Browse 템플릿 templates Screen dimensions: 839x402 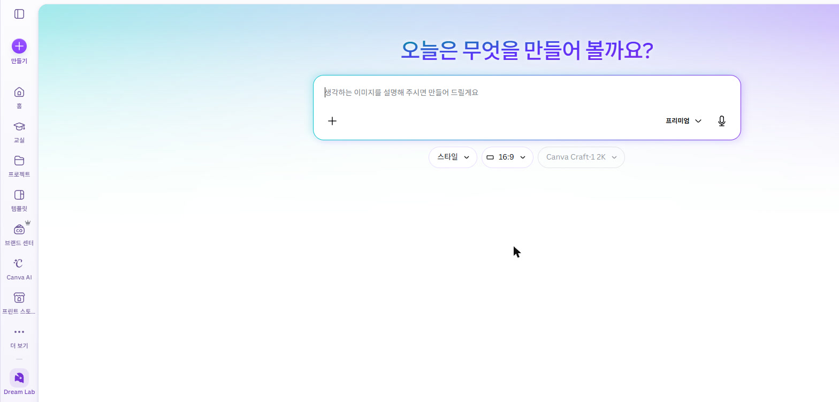click(19, 200)
